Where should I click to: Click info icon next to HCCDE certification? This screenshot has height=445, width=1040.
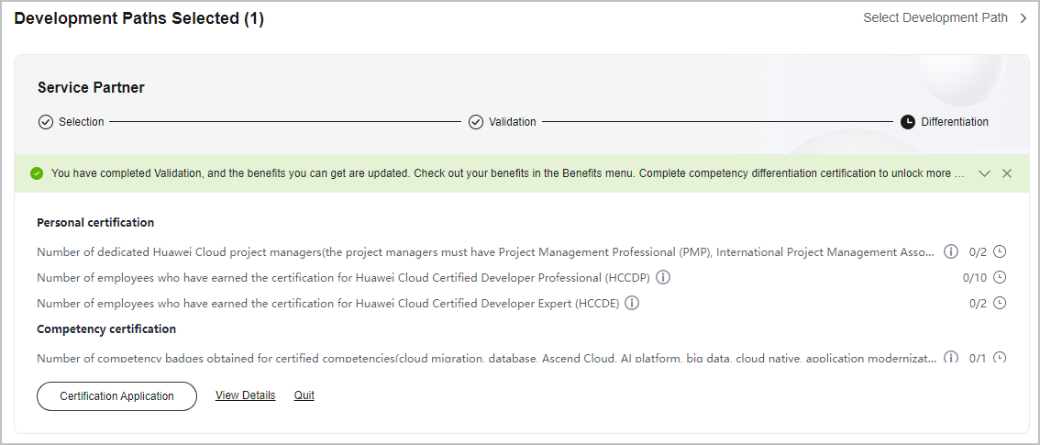tap(632, 303)
